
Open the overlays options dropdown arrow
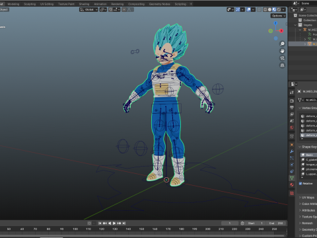[254, 10]
